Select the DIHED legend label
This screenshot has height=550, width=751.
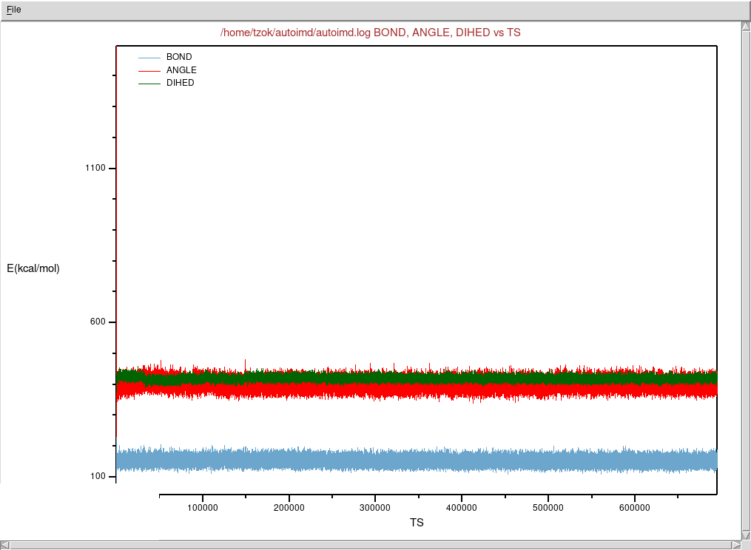click(x=180, y=83)
